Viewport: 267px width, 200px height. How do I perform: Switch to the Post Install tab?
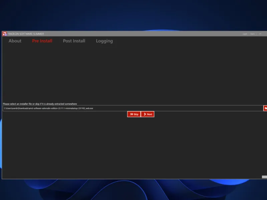tap(74, 41)
